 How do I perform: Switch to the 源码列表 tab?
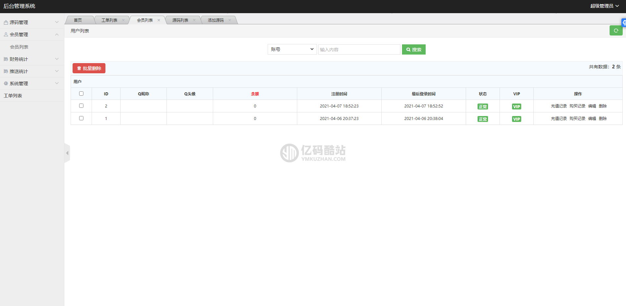(x=180, y=20)
